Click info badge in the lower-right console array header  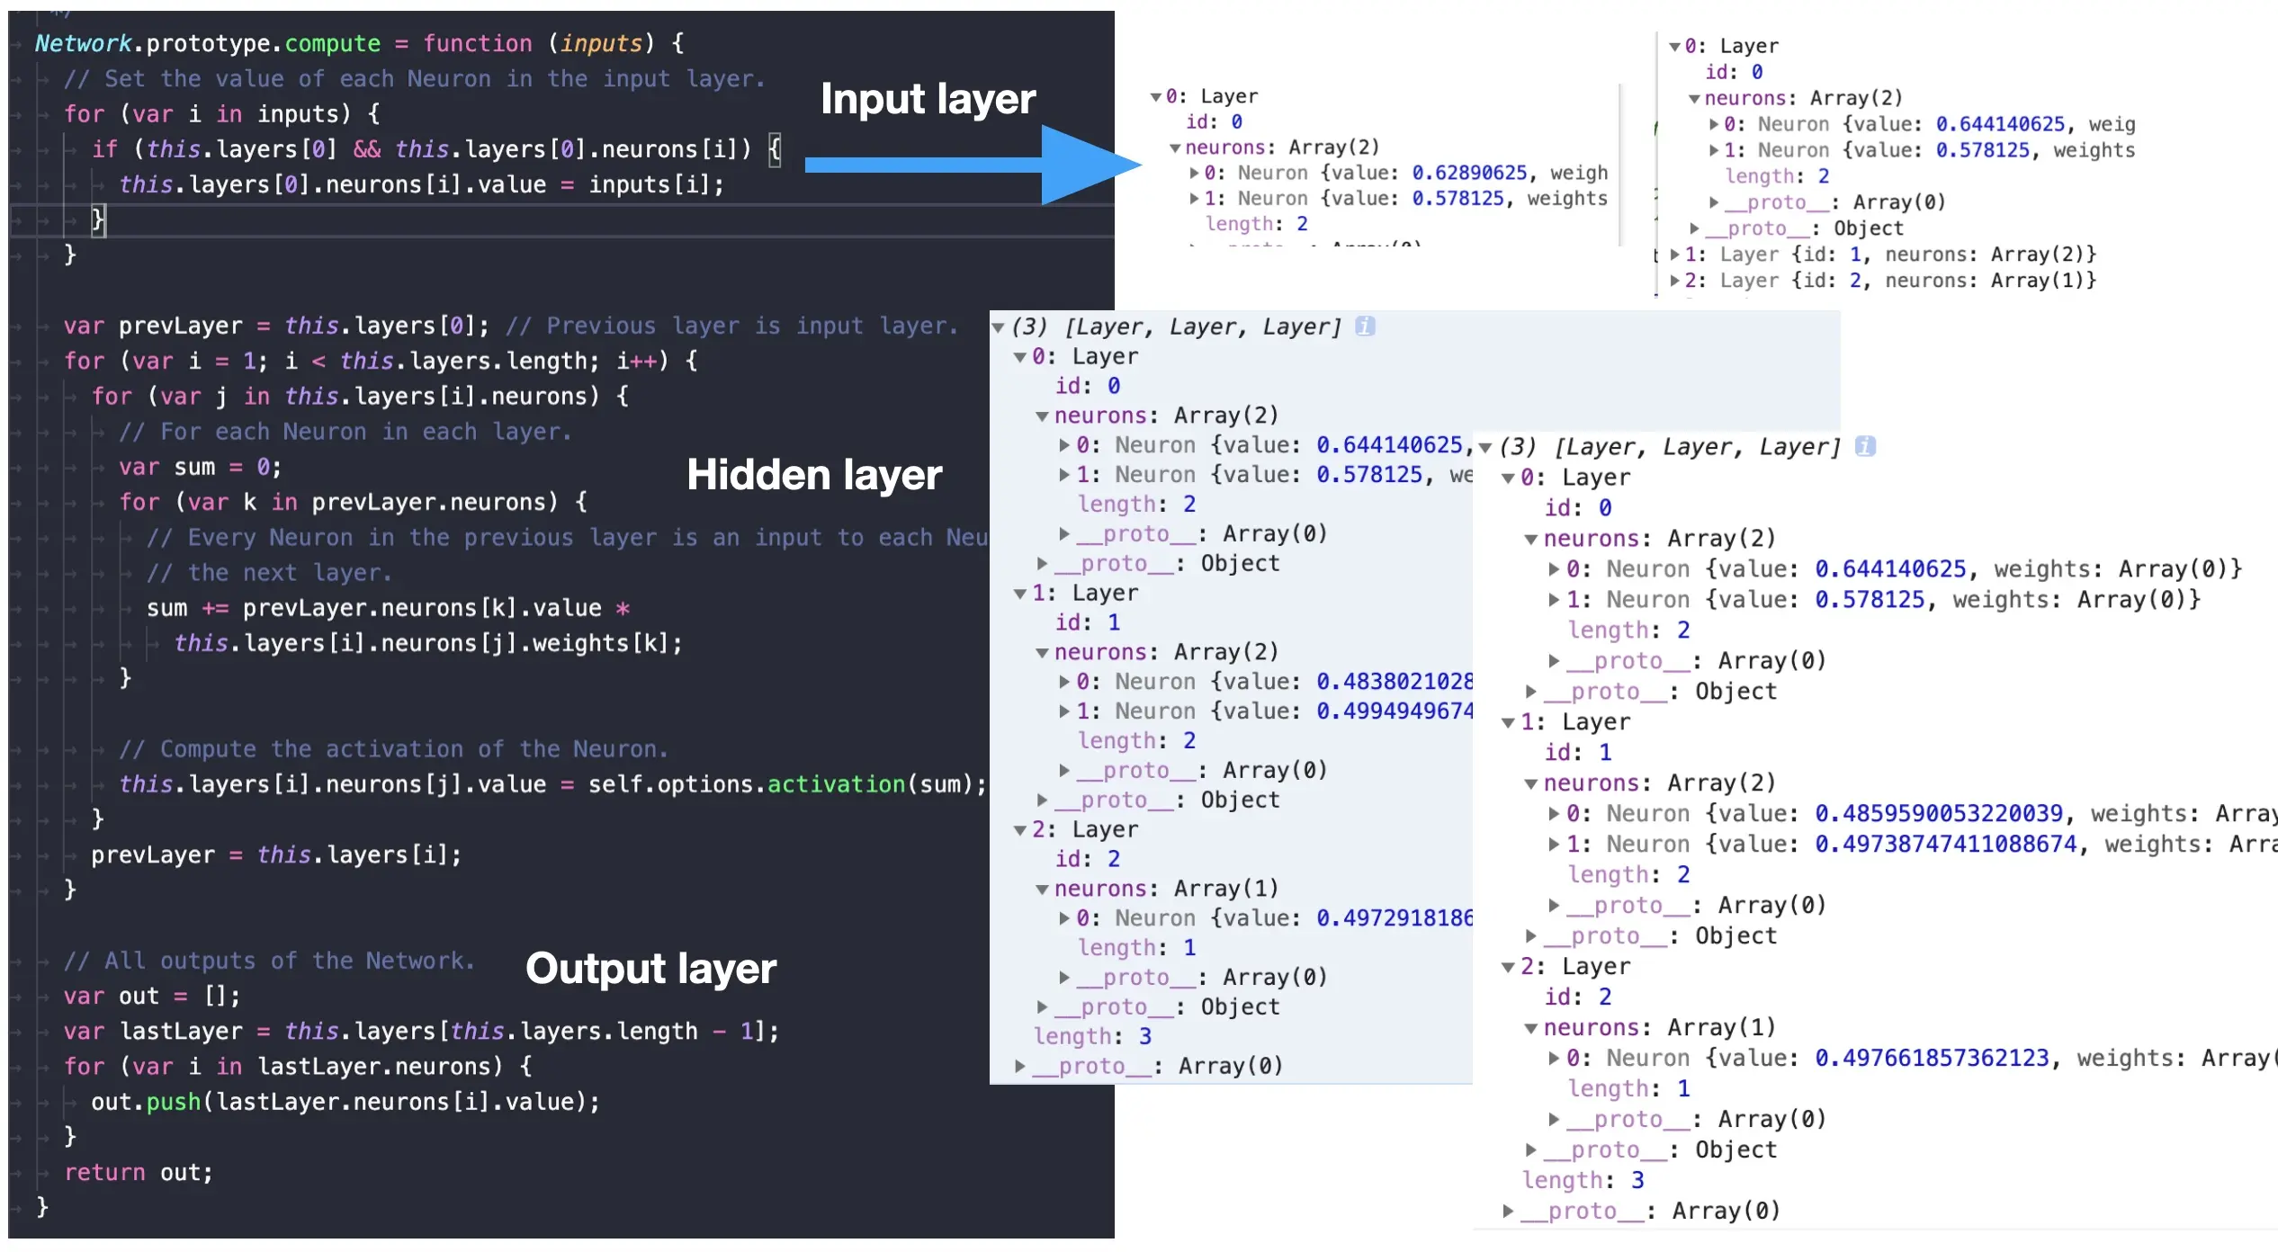click(1865, 447)
